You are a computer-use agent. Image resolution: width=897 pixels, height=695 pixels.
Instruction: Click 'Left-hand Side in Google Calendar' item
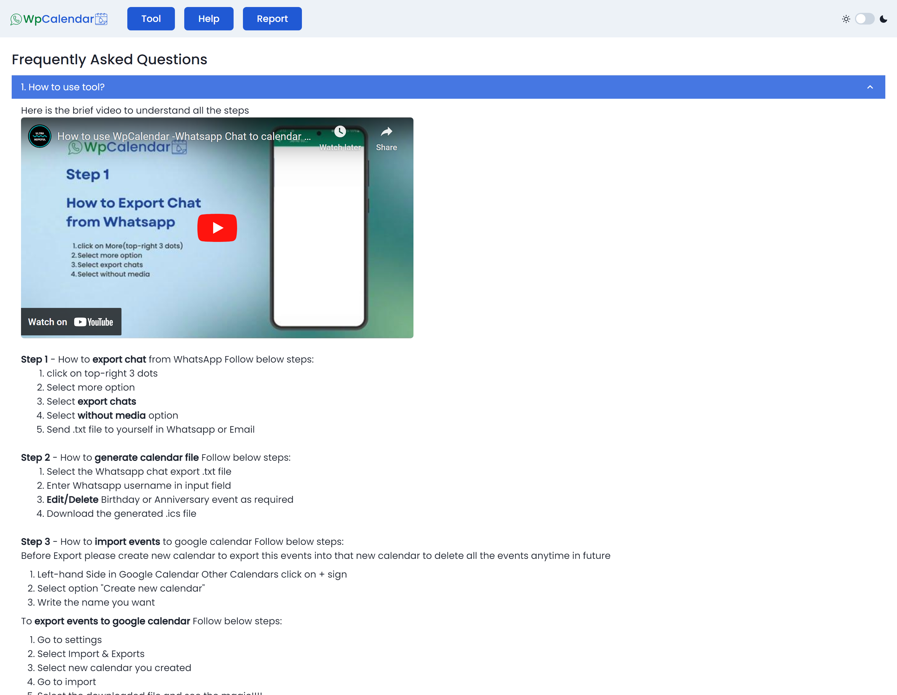(192, 574)
